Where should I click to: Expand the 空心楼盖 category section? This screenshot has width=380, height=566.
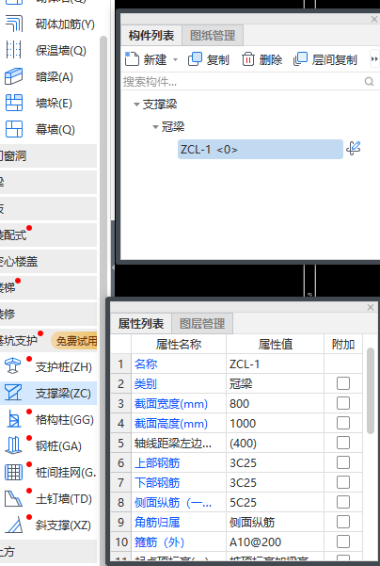[48, 262]
